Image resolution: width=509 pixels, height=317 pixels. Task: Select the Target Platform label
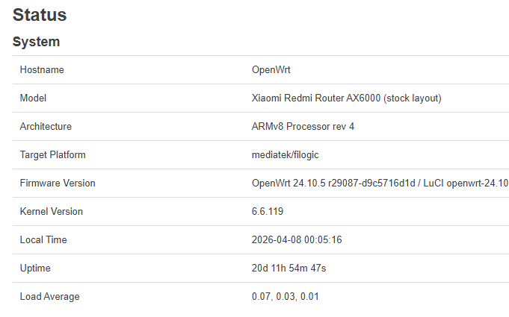(52, 155)
